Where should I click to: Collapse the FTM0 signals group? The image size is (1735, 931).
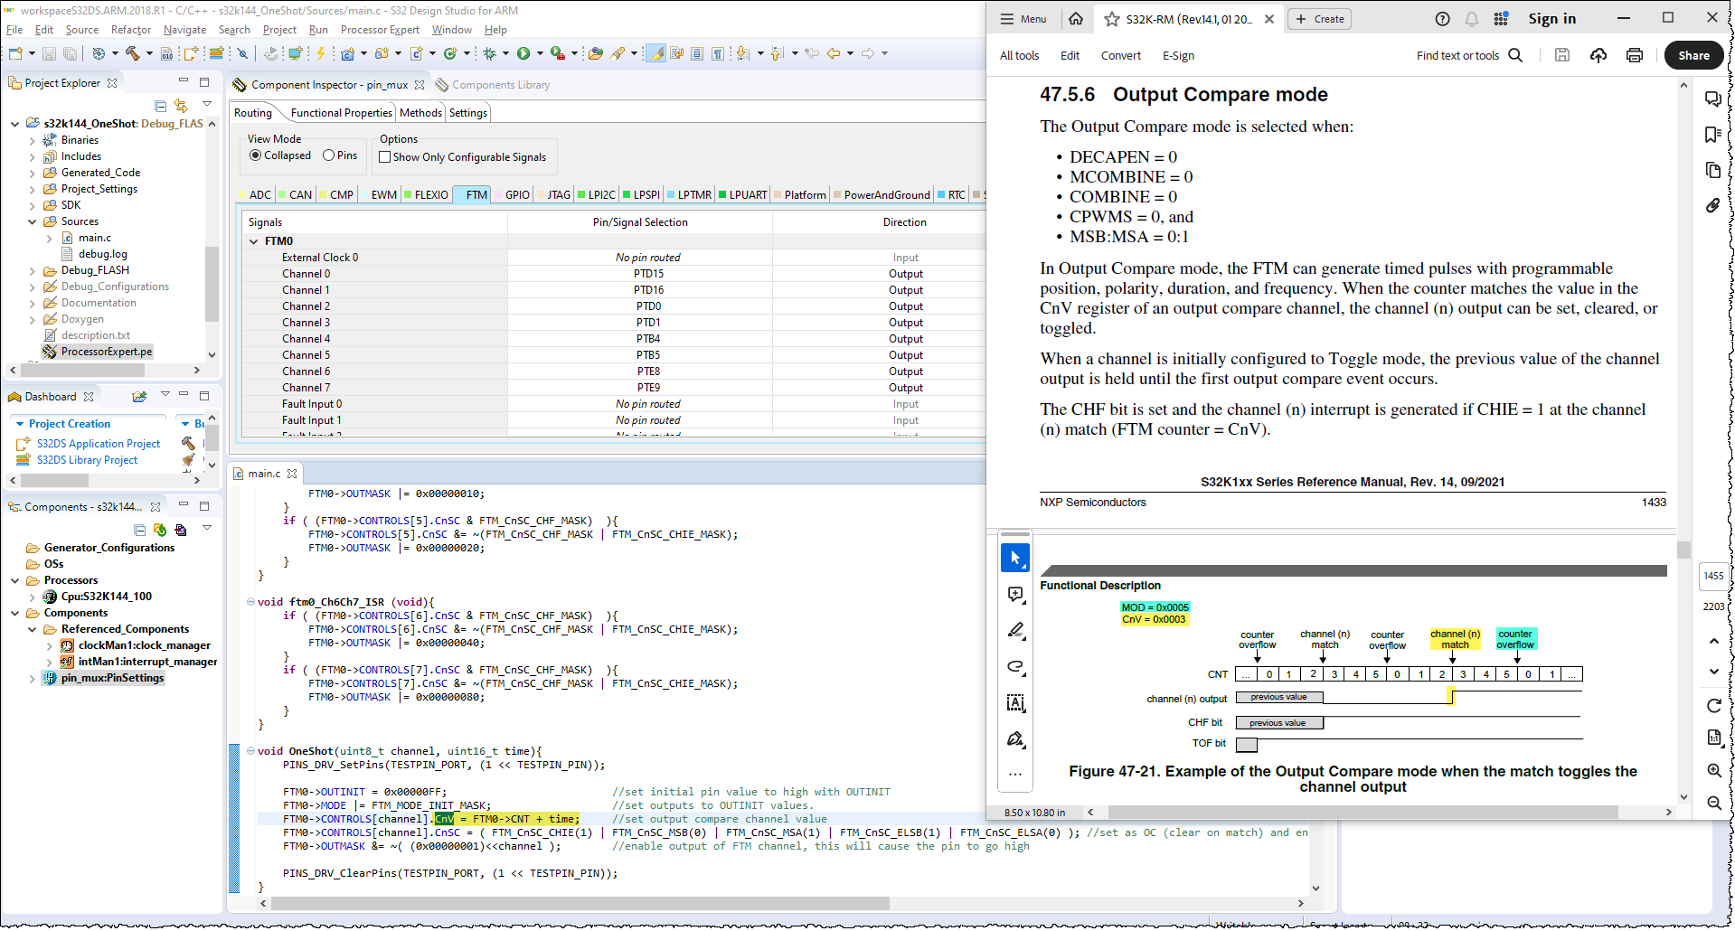coord(255,241)
